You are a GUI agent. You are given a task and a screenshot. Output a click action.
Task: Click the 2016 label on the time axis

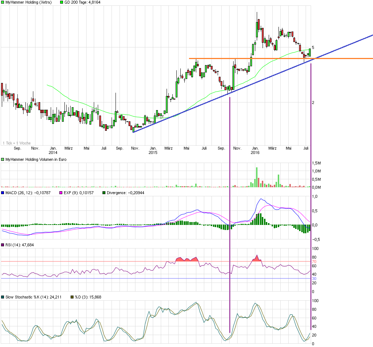pyautogui.click(x=255, y=153)
